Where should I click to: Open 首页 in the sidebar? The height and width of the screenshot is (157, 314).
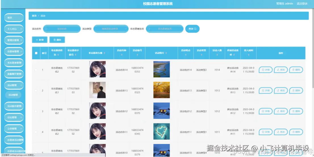coord(14,18)
